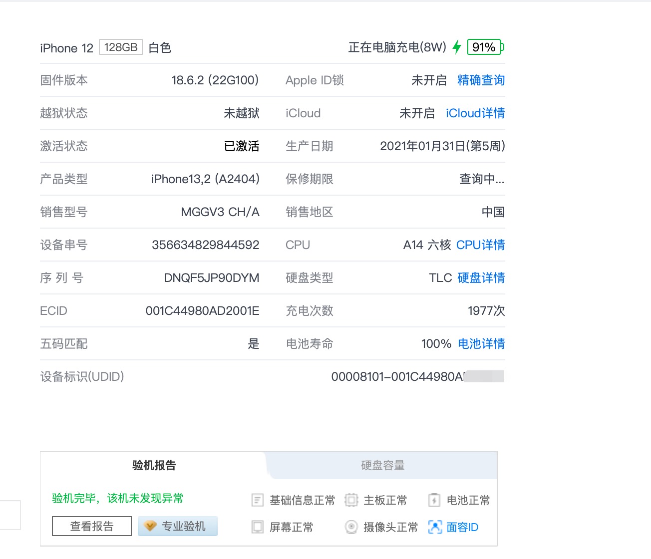Screen dimensions: 651x559
Task: Switch to the 验机报告 tab
Action: [x=154, y=466]
